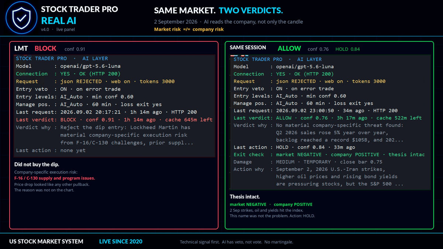The image size is (443, 249).
Task: Click "No material company-specific threat found" text
Action: (x=340, y=125)
